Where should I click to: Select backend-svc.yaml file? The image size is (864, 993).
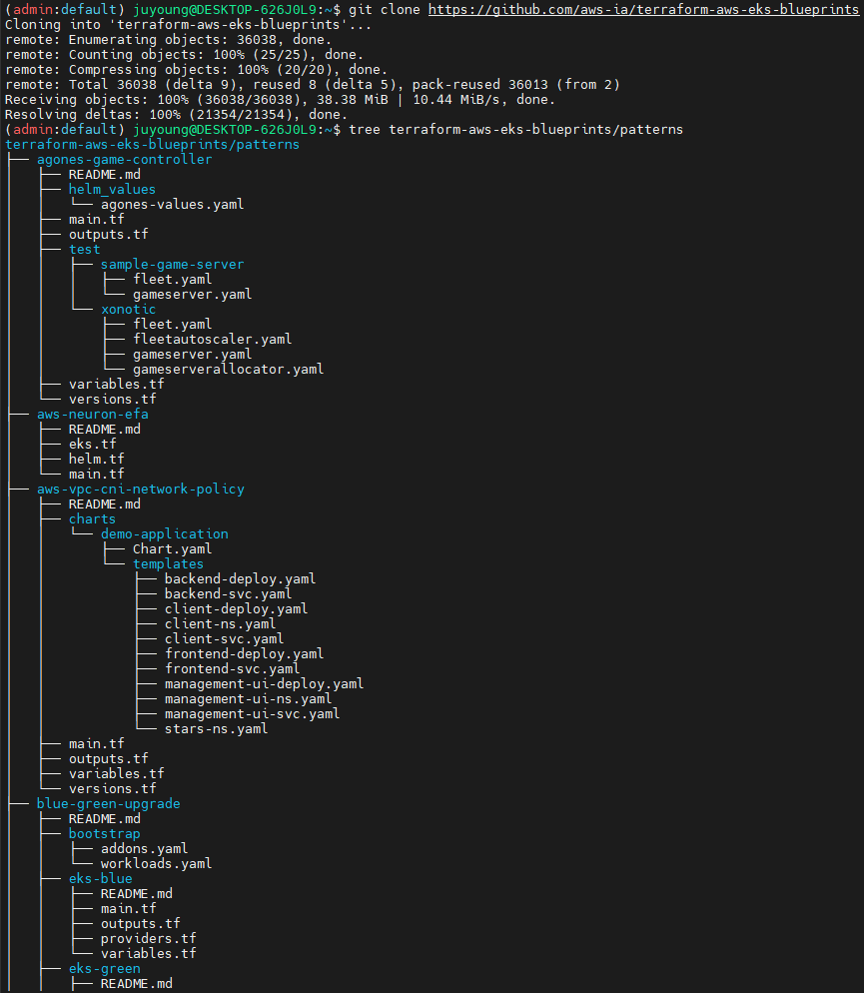point(229,594)
